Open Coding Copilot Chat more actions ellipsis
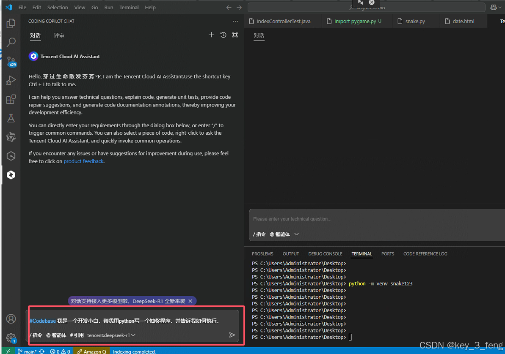Viewport: 505px width, 354px height. click(x=235, y=21)
